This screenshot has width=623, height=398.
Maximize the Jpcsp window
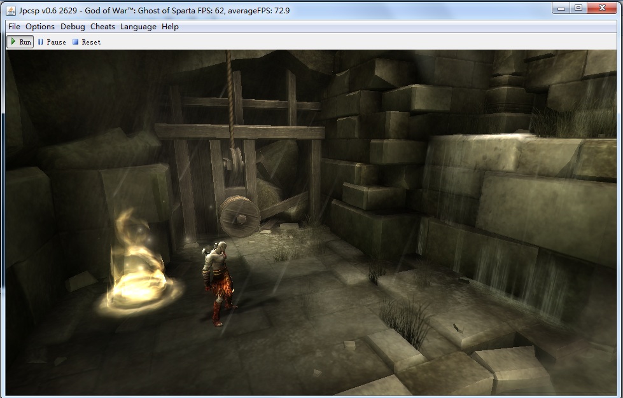point(578,8)
